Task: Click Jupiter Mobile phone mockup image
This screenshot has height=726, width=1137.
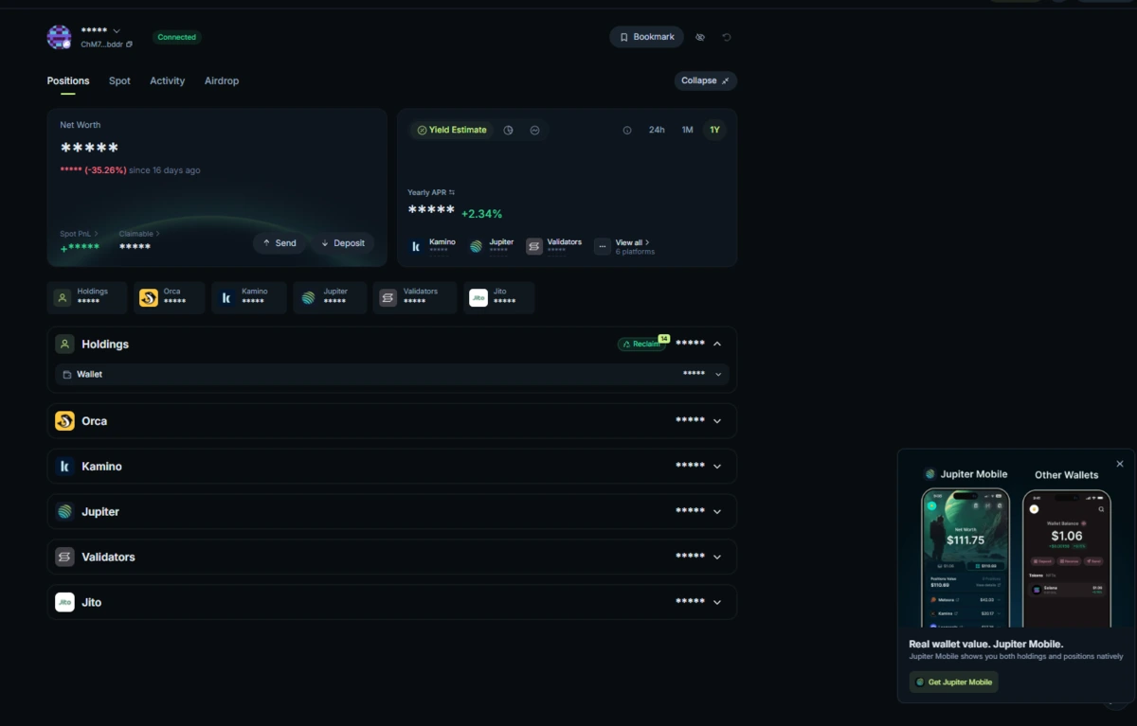Action: tap(966, 558)
